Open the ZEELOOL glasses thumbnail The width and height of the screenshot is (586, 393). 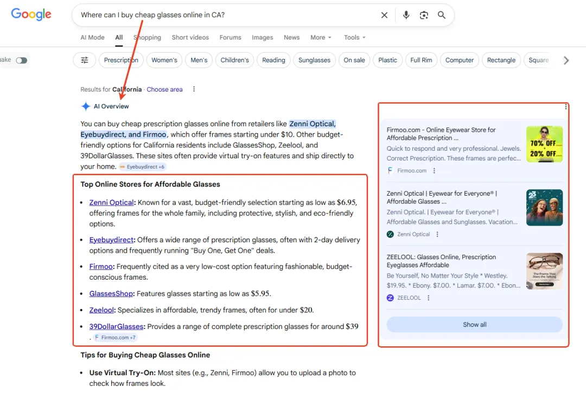point(545,272)
